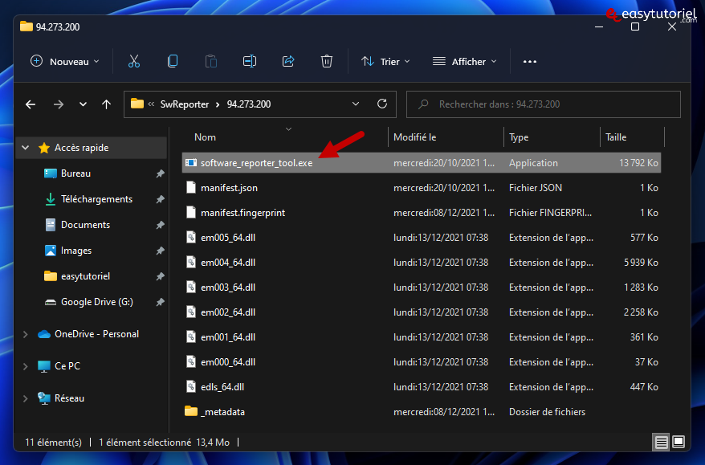This screenshot has width=705, height=465.
Task: Click the pin icon next to easytutoriel
Action: (x=160, y=276)
